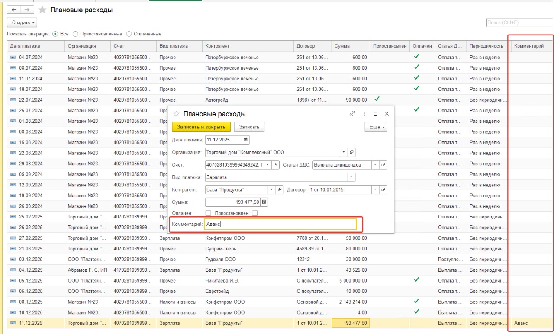This screenshot has height=334, width=554.
Task: Check the Приостановлен checkbox
Action: (254, 213)
